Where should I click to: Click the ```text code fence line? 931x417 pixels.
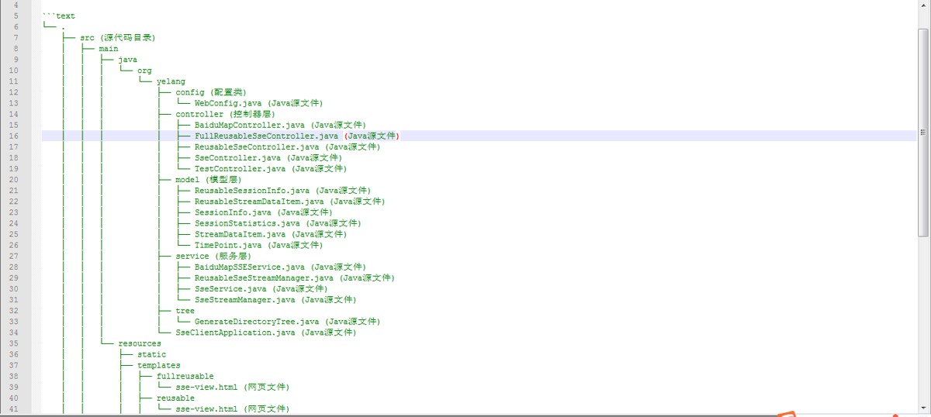[59, 16]
